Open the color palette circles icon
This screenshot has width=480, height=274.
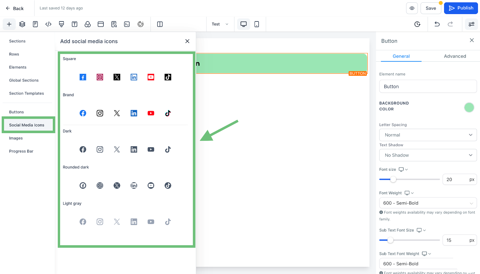pos(87,24)
